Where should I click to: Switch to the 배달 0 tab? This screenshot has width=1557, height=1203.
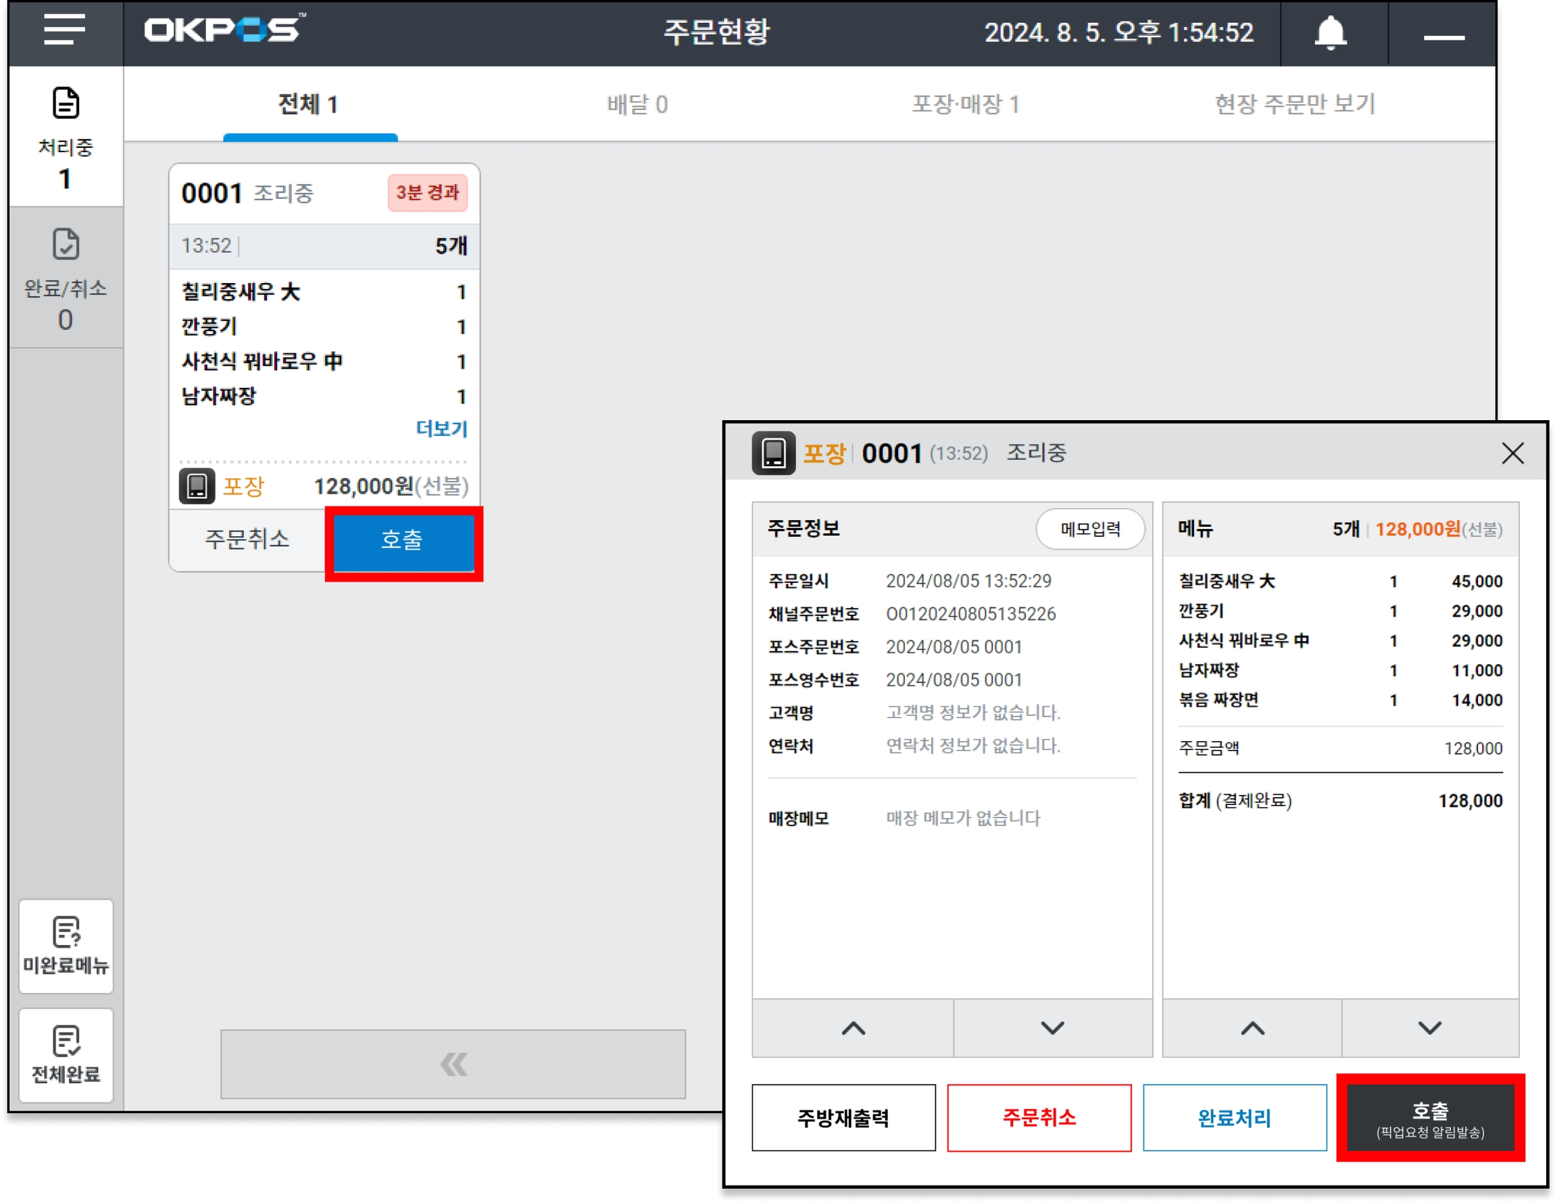(637, 105)
